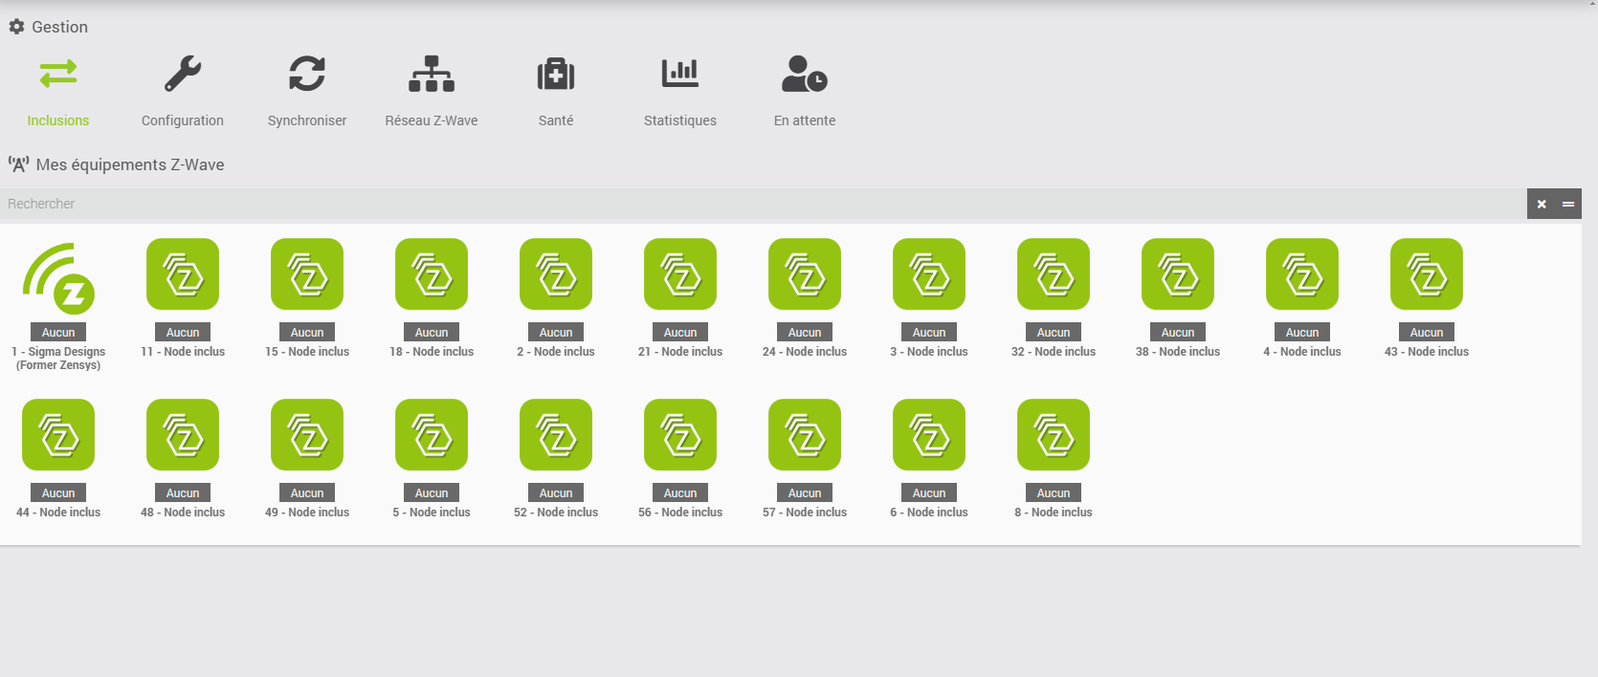The image size is (1598, 677).
Task: Click '24 - Node inclus' label
Action: 805,352
